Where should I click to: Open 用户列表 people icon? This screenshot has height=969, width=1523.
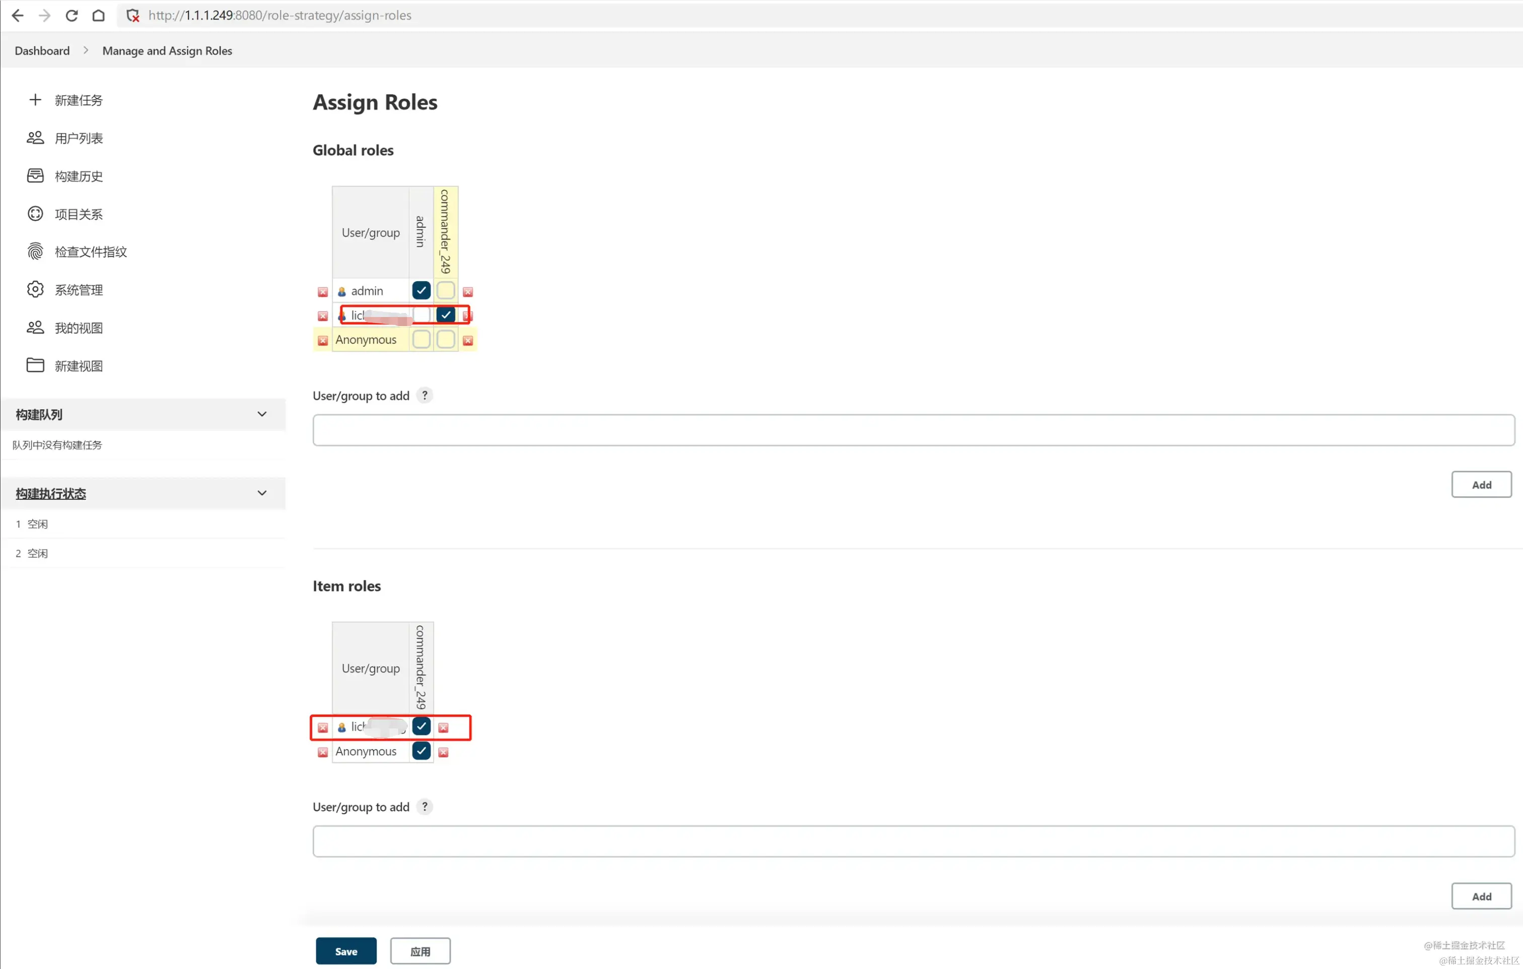point(35,138)
